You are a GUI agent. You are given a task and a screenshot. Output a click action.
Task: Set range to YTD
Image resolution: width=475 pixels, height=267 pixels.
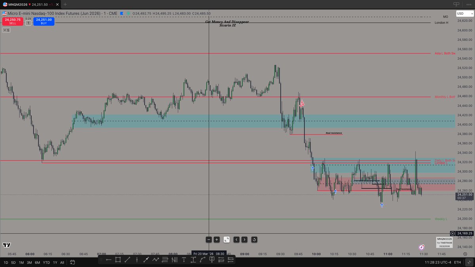click(46, 262)
